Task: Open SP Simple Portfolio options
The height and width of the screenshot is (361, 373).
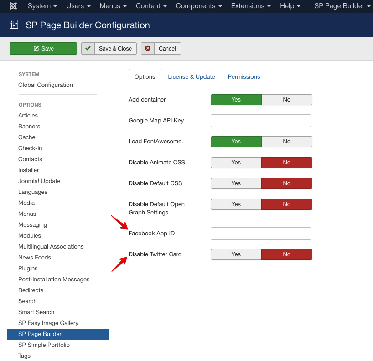Action: [44, 345]
